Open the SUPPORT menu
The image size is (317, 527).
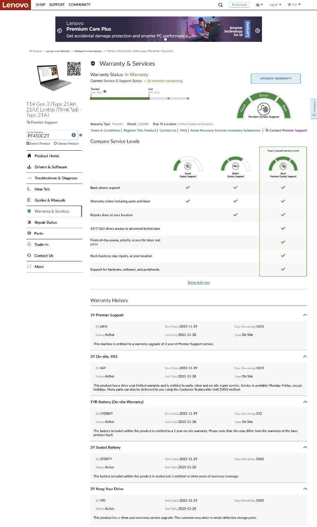57,5
